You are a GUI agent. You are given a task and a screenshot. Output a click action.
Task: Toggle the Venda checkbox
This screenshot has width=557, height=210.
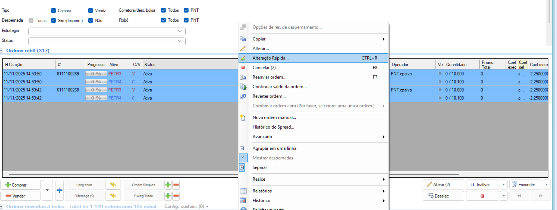click(91, 11)
